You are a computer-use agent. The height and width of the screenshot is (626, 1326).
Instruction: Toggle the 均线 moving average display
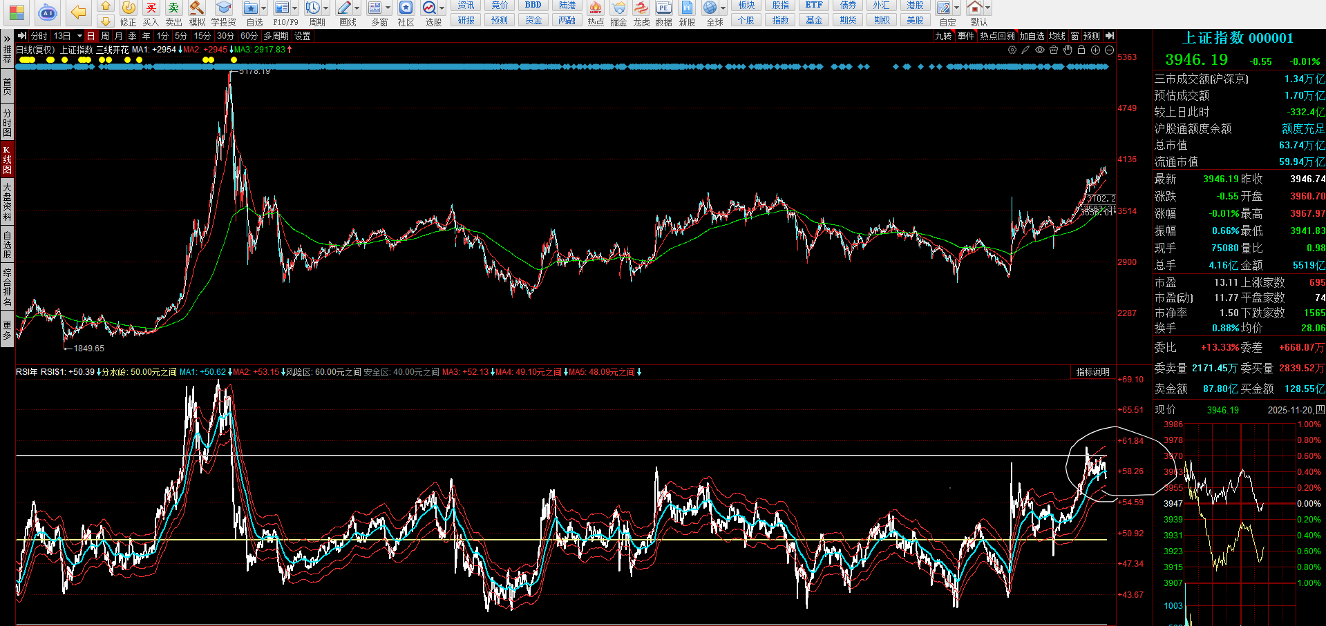click(1057, 36)
